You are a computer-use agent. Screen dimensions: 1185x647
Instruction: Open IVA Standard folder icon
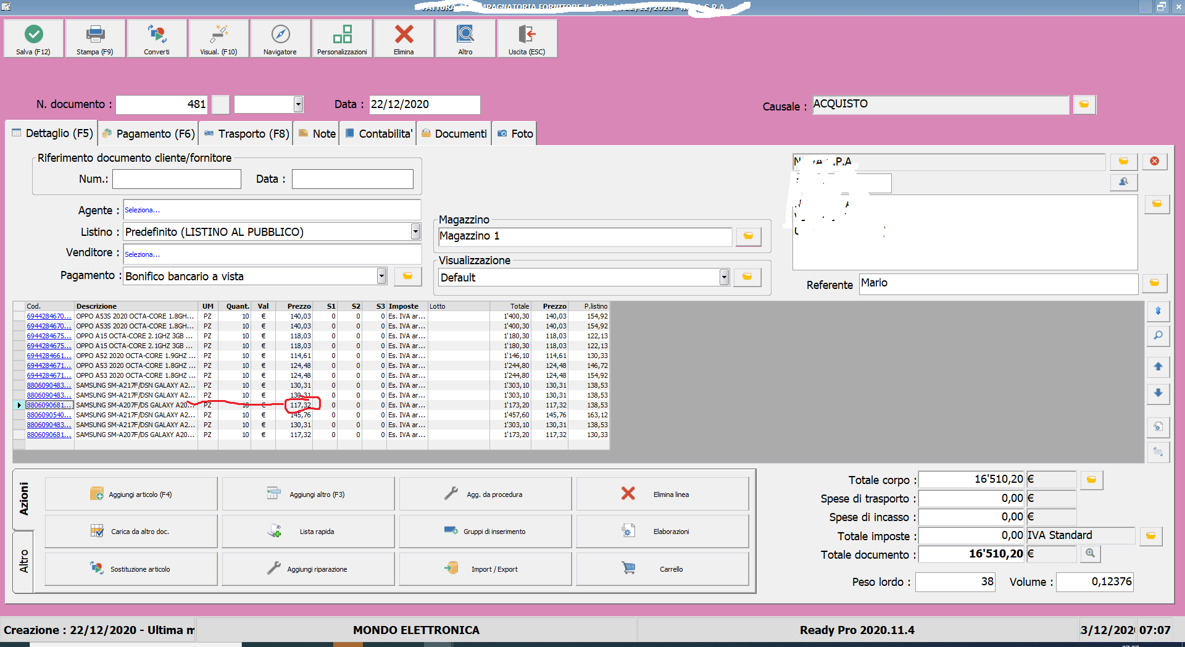click(1151, 536)
